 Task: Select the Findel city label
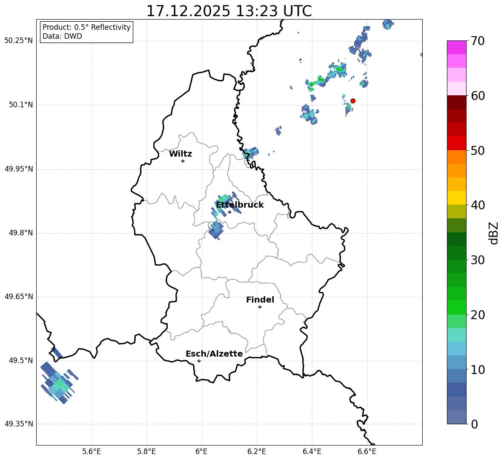[260, 300]
